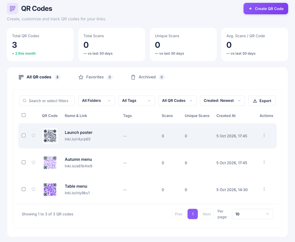Click the Unique Scans stat card
The height and width of the screenshot is (242, 295).
[183, 44]
